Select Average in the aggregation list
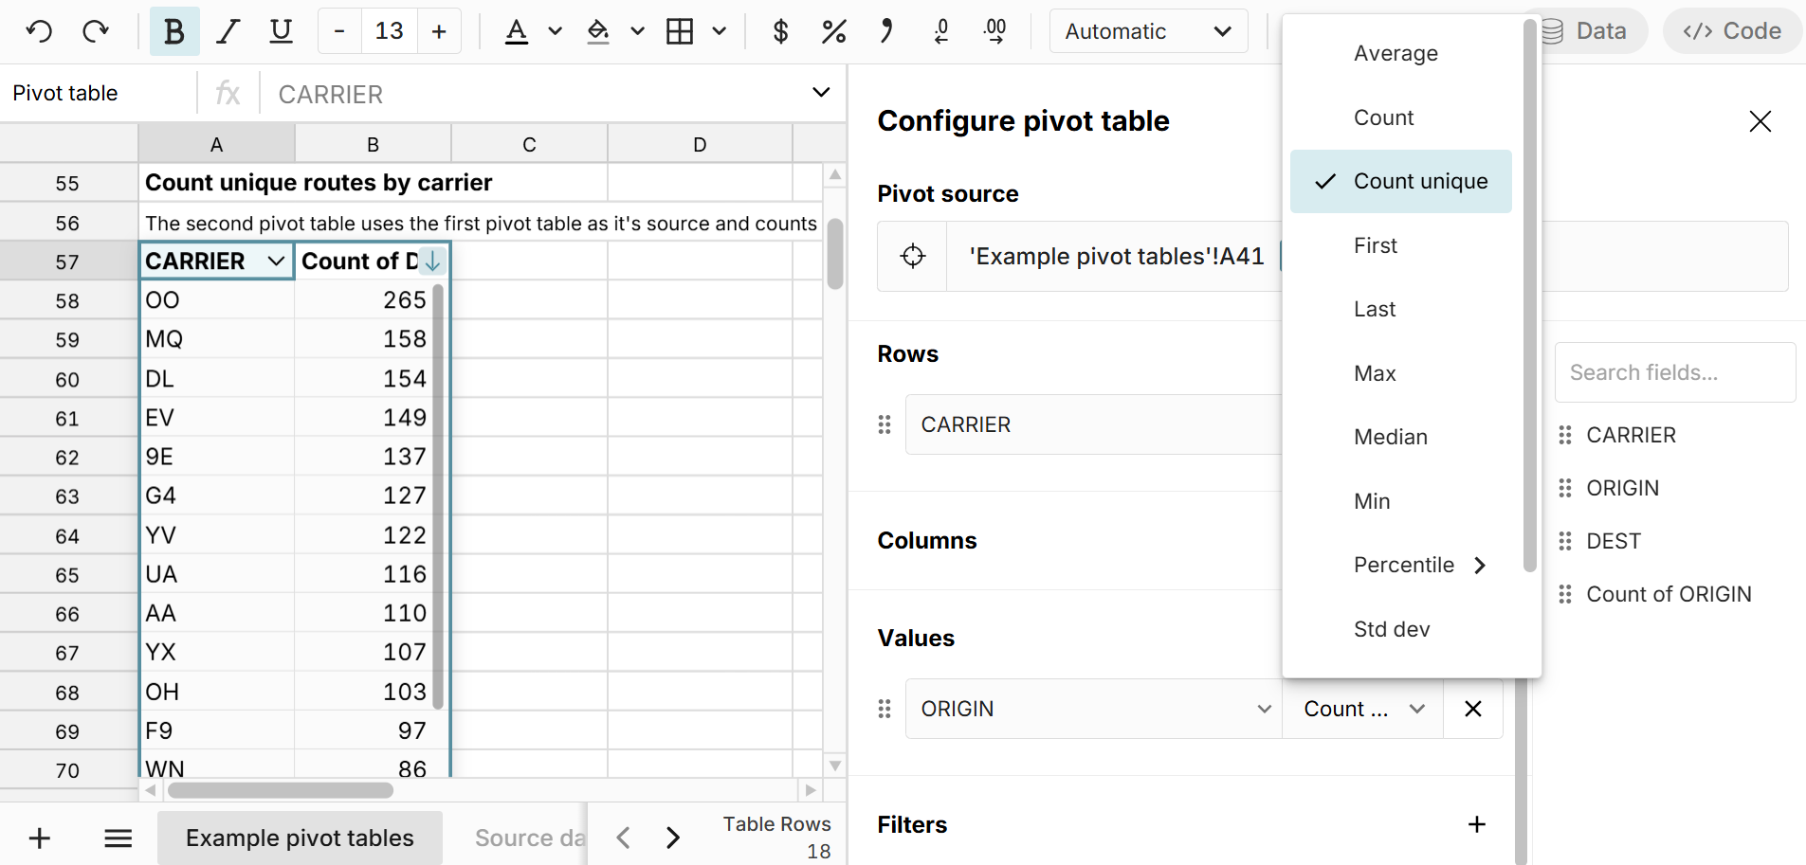1806x865 pixels. (x=1396, y=53)
